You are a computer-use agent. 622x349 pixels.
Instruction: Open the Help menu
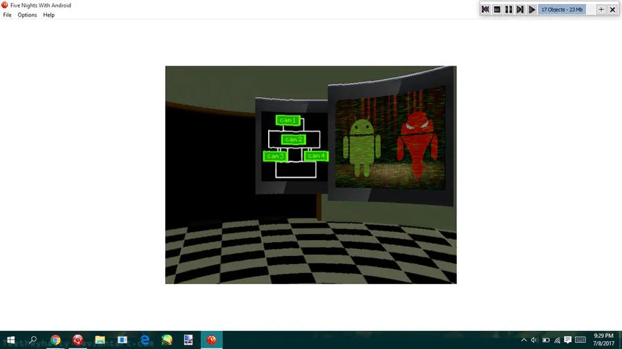(49, 15)
